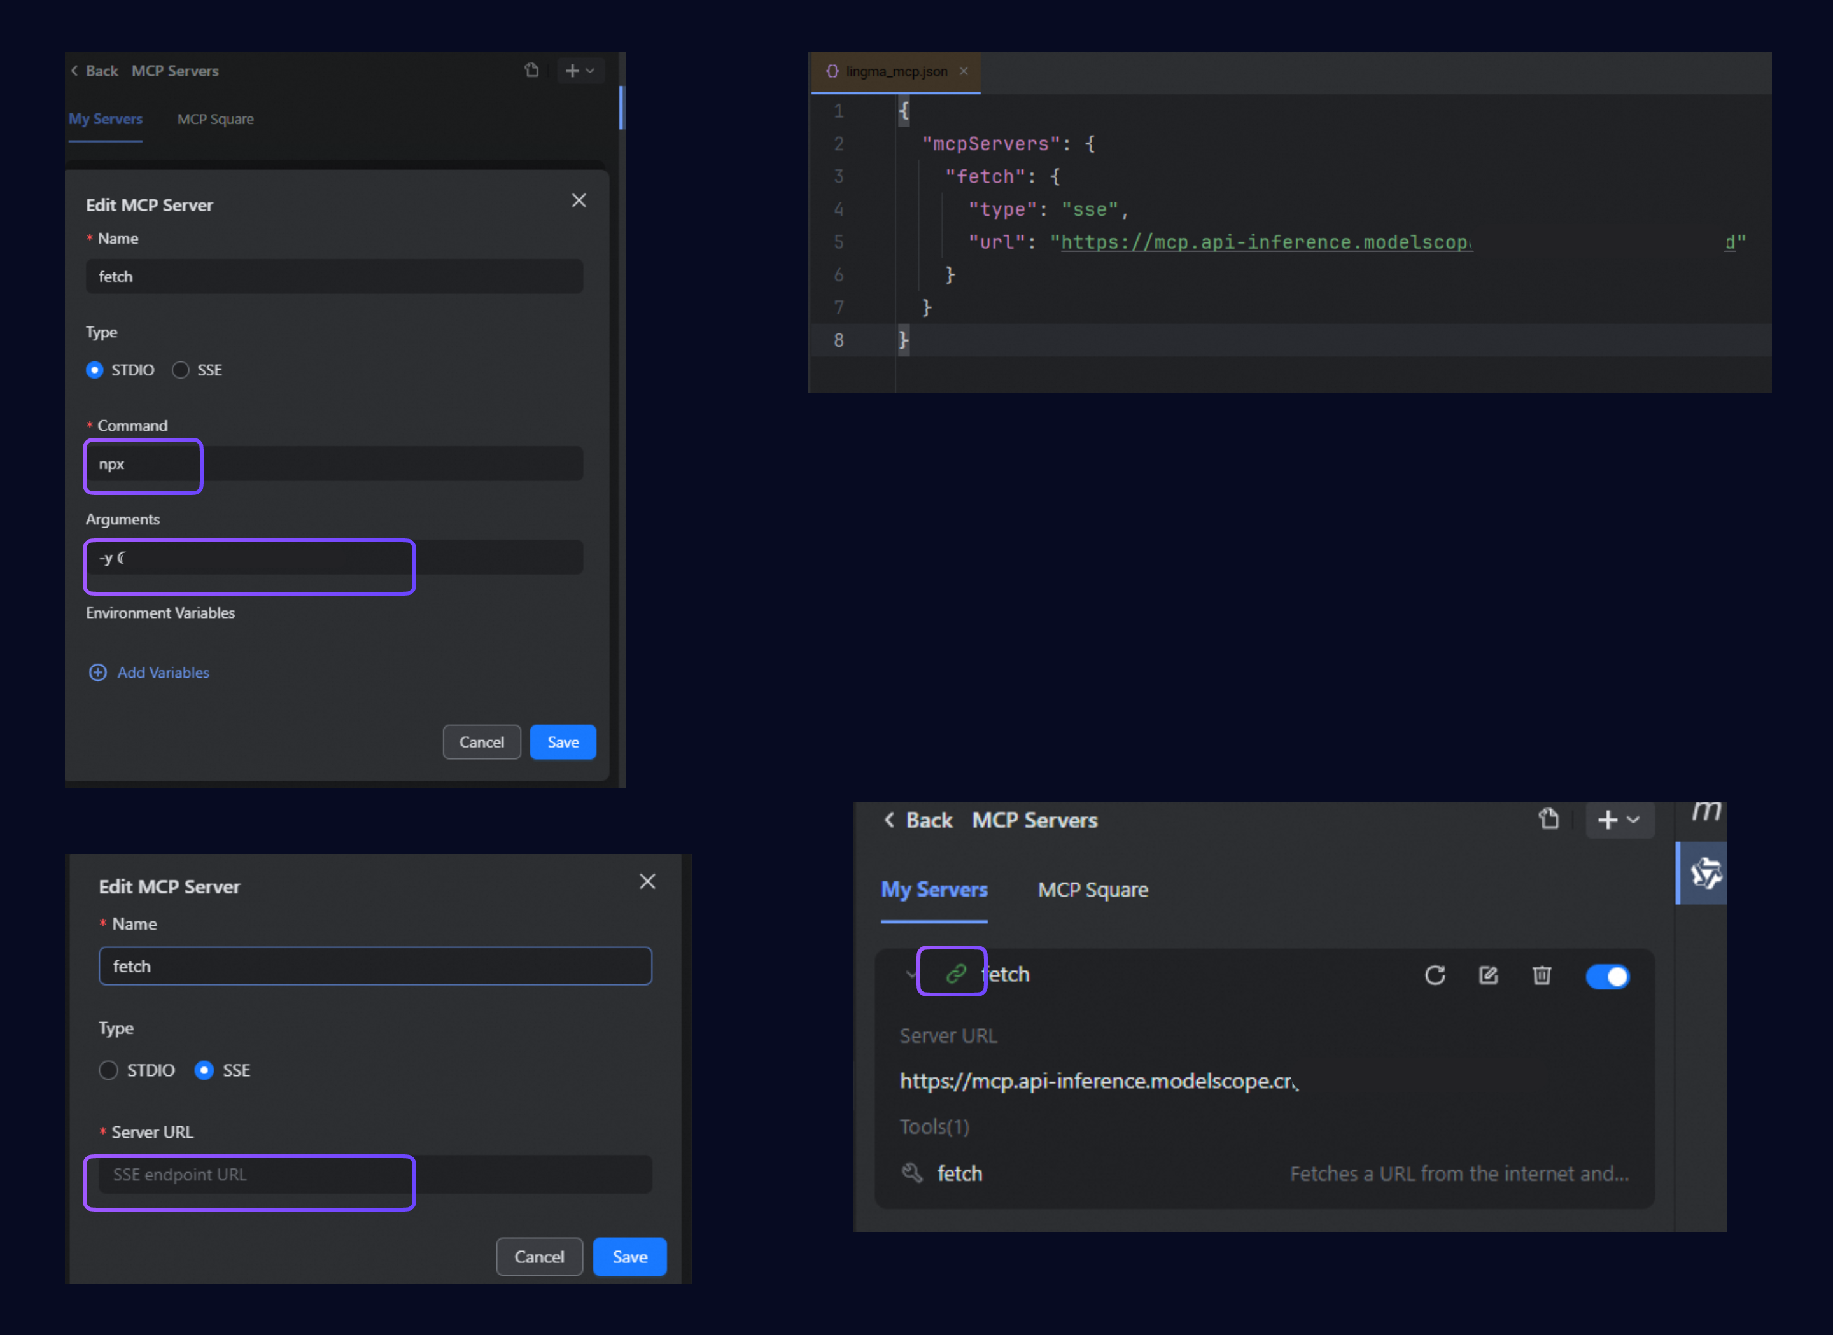The height and width of the screenshot is (1335, 1833).
Task: Click Save in the SSE Edit dialog
Action: [x=629, y=1257]
